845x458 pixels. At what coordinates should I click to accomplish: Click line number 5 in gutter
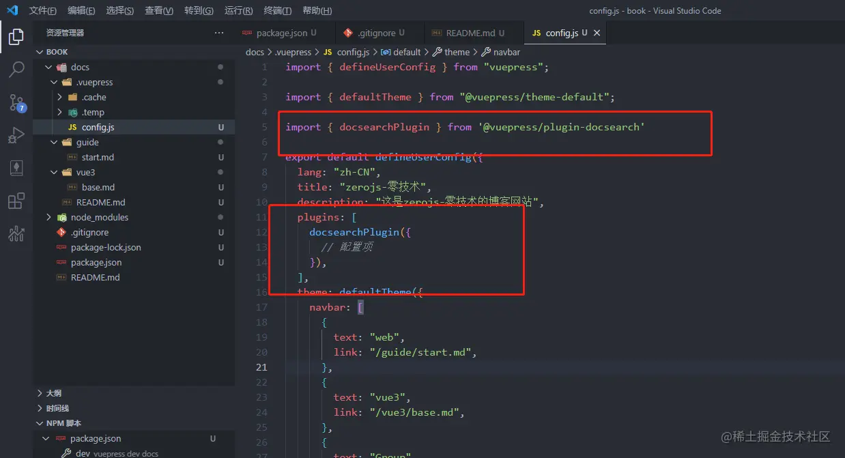[x=264, y=127]
